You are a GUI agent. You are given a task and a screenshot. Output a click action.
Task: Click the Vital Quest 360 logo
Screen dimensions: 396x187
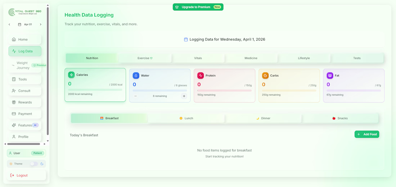(25, 12)
